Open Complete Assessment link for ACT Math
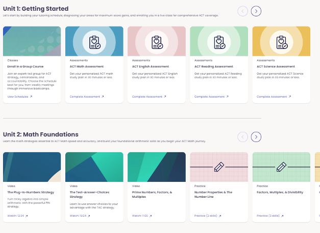 pos(87,97)
